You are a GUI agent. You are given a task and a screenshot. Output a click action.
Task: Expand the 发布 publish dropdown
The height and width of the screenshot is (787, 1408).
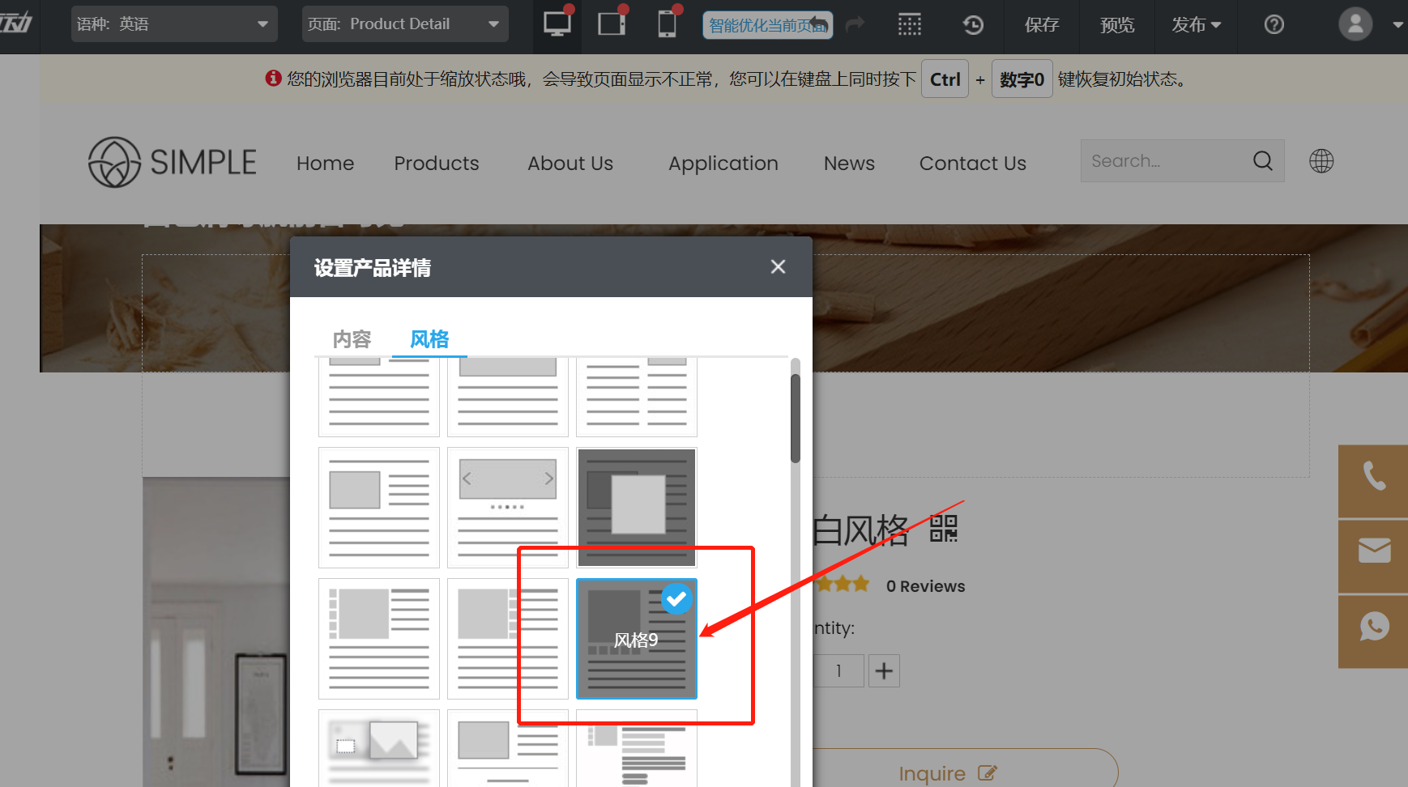click(1196, 24)
